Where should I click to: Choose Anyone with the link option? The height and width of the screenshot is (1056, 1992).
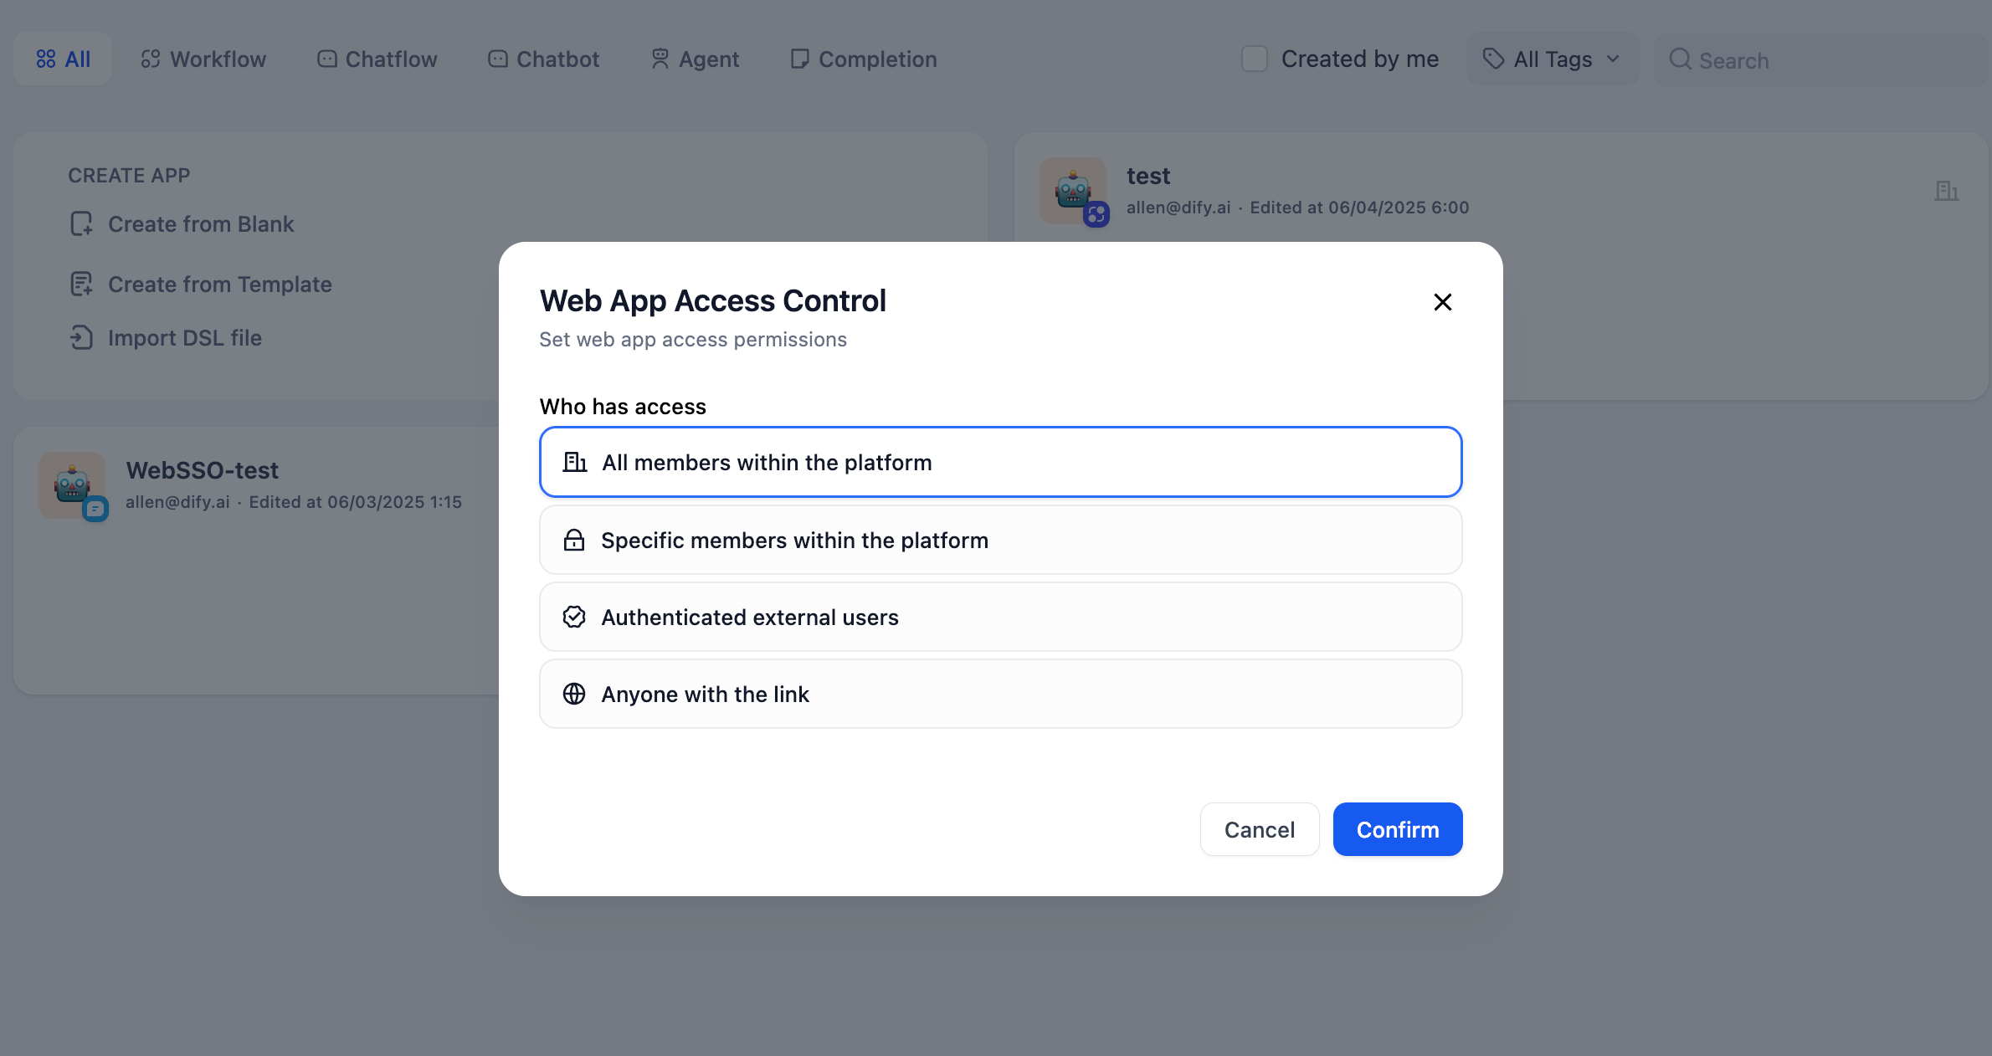(1000, 694)
